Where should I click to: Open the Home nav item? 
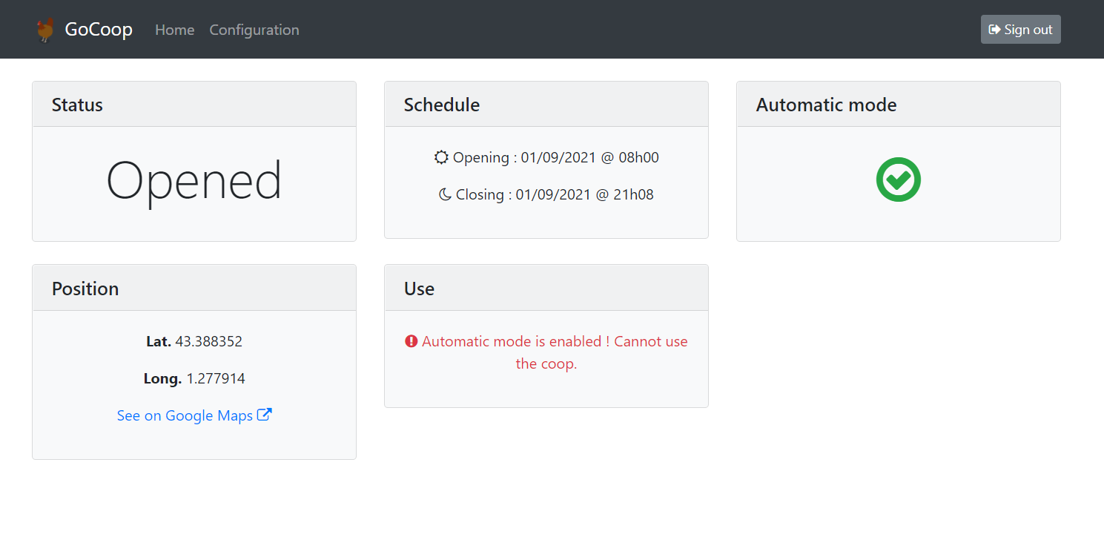coord(174,30)
